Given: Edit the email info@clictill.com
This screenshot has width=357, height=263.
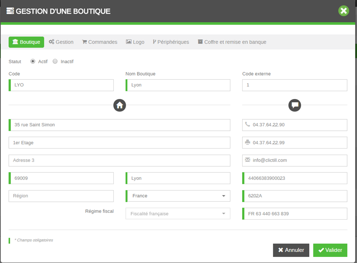Looking at the screenshot, I should (x=295, y=161).
